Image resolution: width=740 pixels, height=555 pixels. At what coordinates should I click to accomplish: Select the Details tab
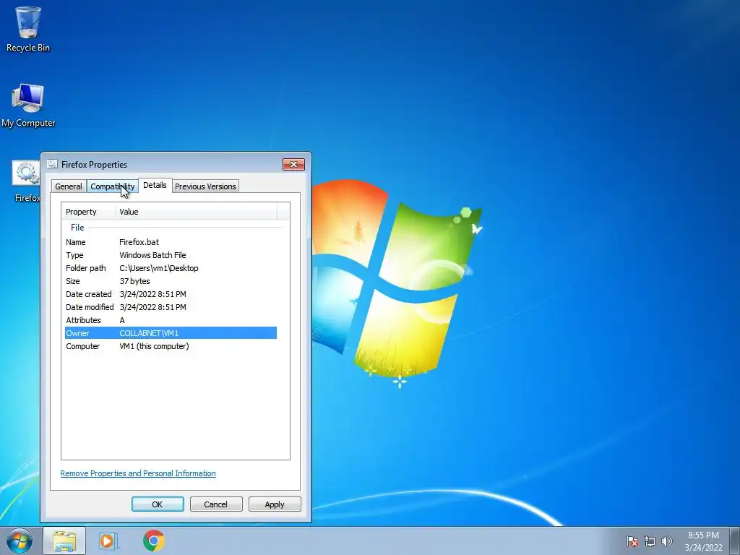pos(155,185)
